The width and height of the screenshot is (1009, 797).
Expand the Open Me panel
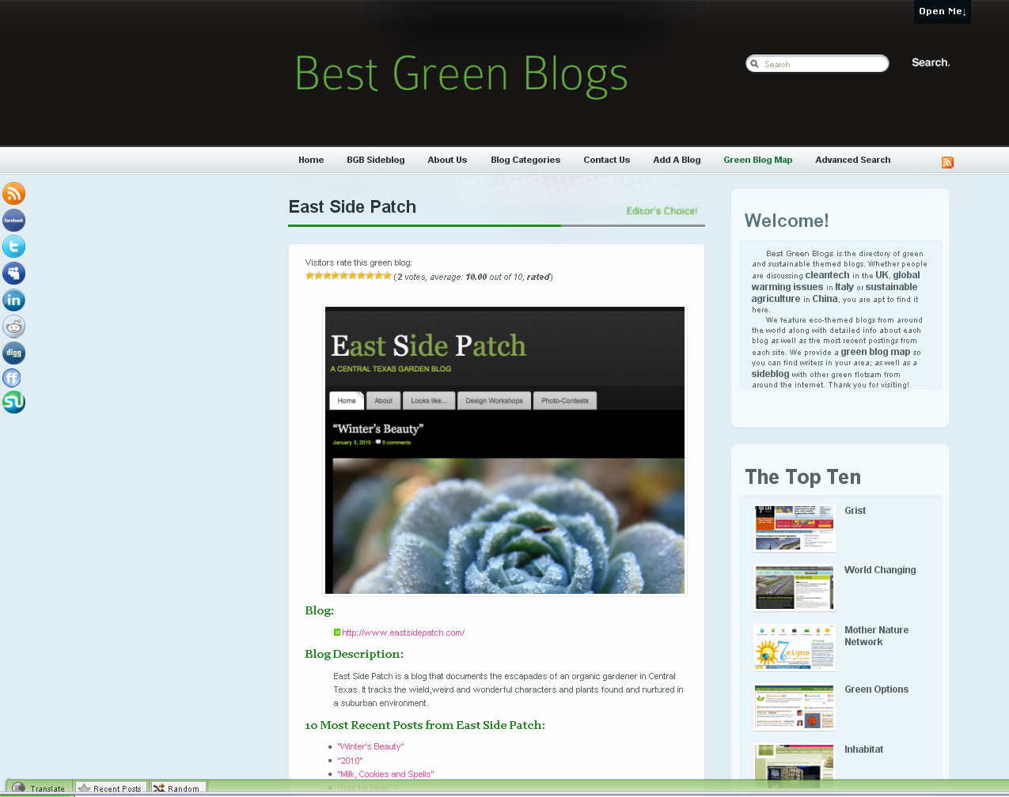coord(943,12)
